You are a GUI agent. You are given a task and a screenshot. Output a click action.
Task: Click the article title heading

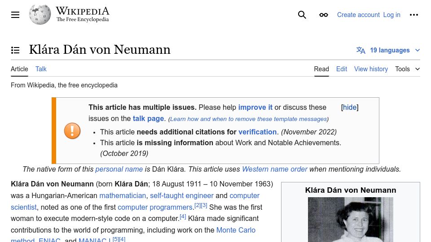tap(100, 50)
